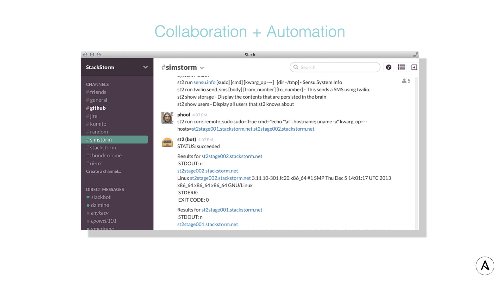500x281 pixels.
Task: Click the DIRECT MESSAGES section header
Action: tap(105, 189)
